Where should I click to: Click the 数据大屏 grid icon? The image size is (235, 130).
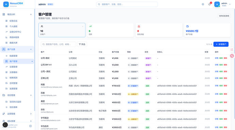(6, 43)
